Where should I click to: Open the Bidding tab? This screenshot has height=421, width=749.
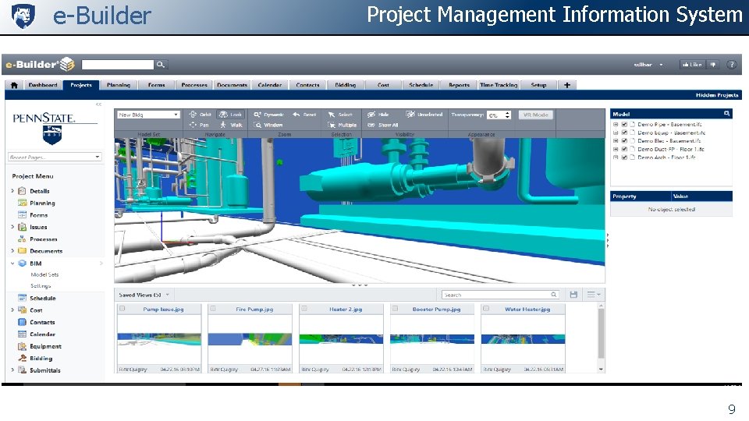pos(346,85)
